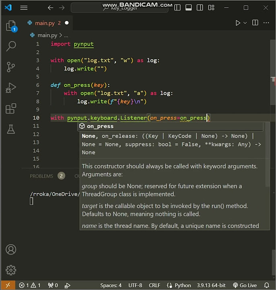Go back with the left arrow
The image size is (276, 290).
(50, 8)
